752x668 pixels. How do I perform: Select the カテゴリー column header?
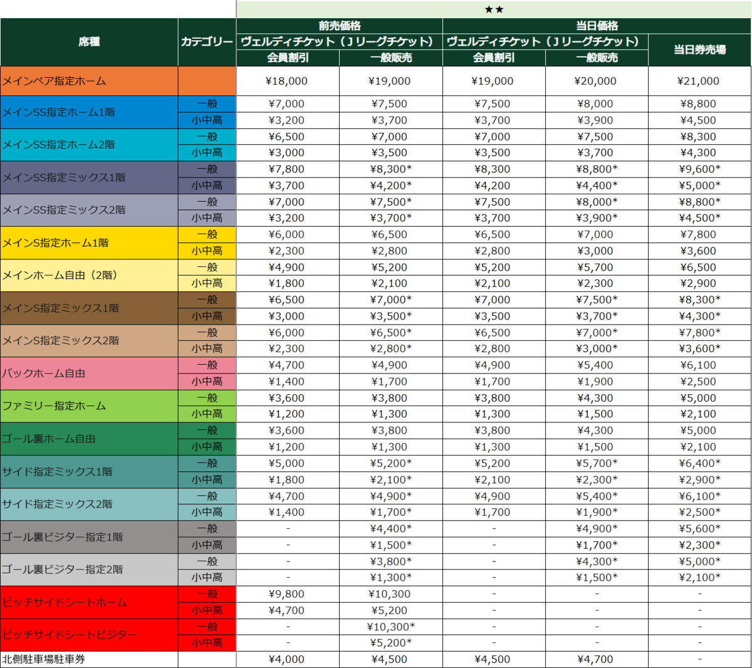(207, 42)
